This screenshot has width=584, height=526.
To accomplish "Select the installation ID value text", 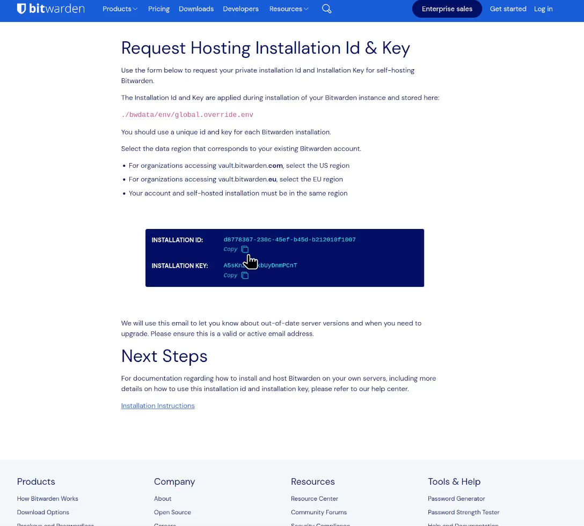I will [289, 240].
